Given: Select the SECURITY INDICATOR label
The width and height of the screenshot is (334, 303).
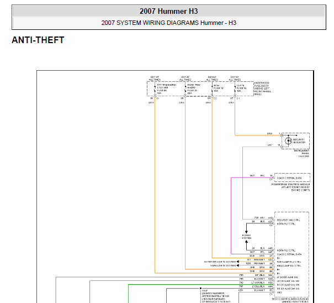Looking at the screenshot, I should click(x=299, y=141).
